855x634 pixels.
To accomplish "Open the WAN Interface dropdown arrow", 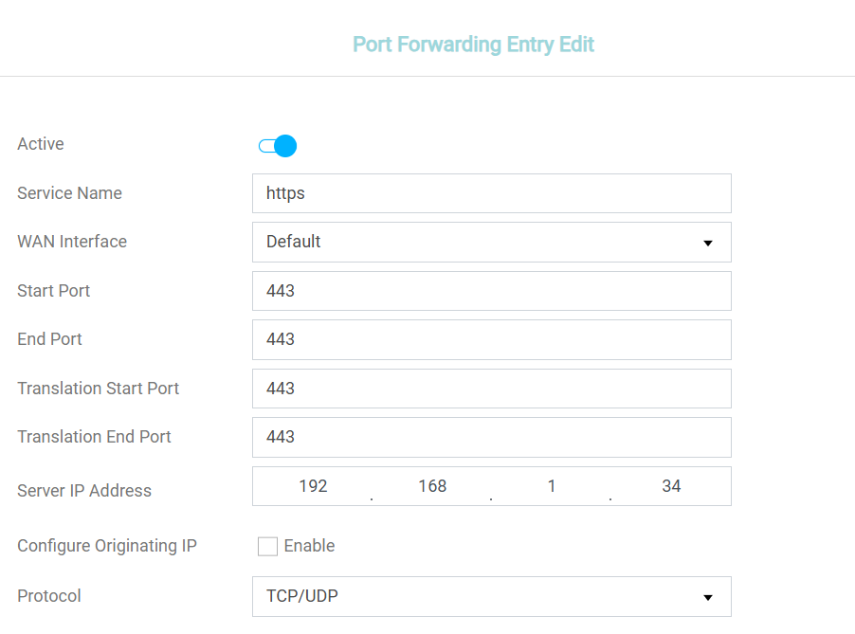I will 708,243.
